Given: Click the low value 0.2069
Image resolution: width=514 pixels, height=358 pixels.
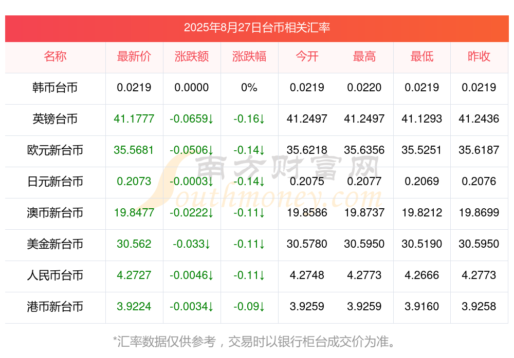Looking at the screenshot, I should click(422, 181).
